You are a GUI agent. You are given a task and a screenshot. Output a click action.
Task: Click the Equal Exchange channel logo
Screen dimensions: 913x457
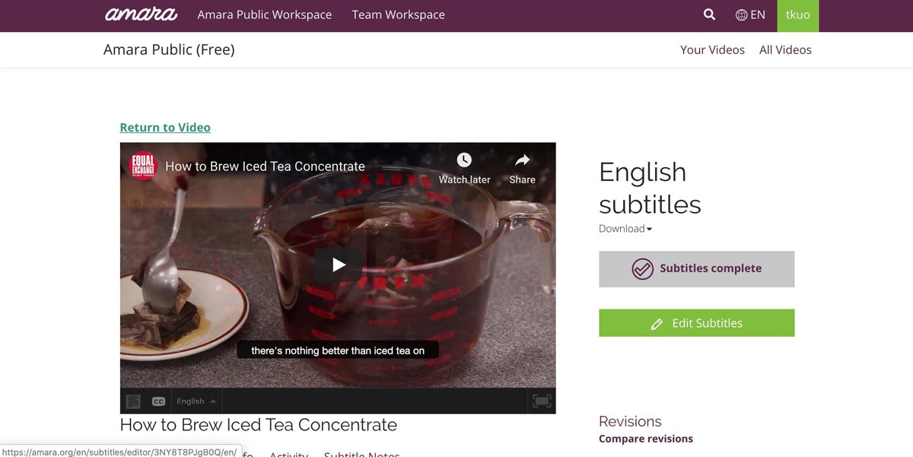(x=143, y=166)
